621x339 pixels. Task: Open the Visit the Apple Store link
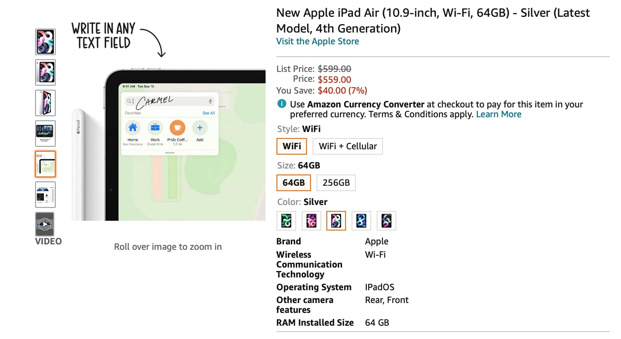[x=317, y=41]
